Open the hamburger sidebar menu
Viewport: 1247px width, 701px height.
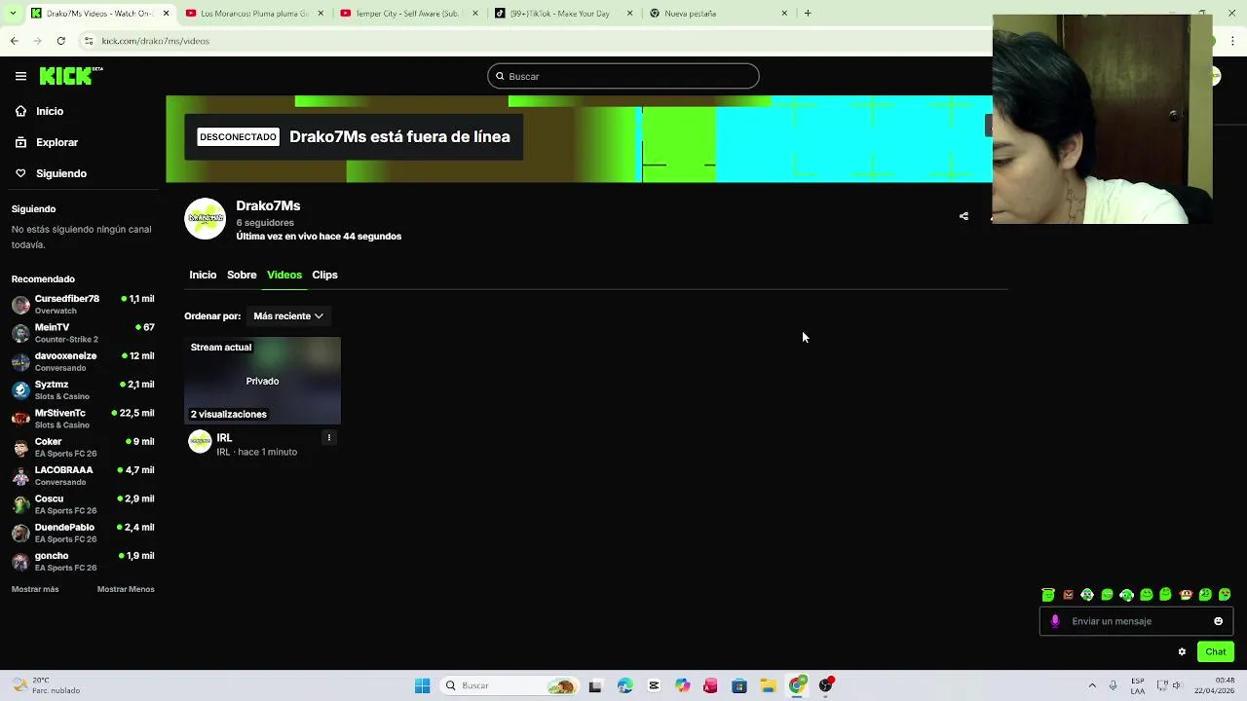20,76
